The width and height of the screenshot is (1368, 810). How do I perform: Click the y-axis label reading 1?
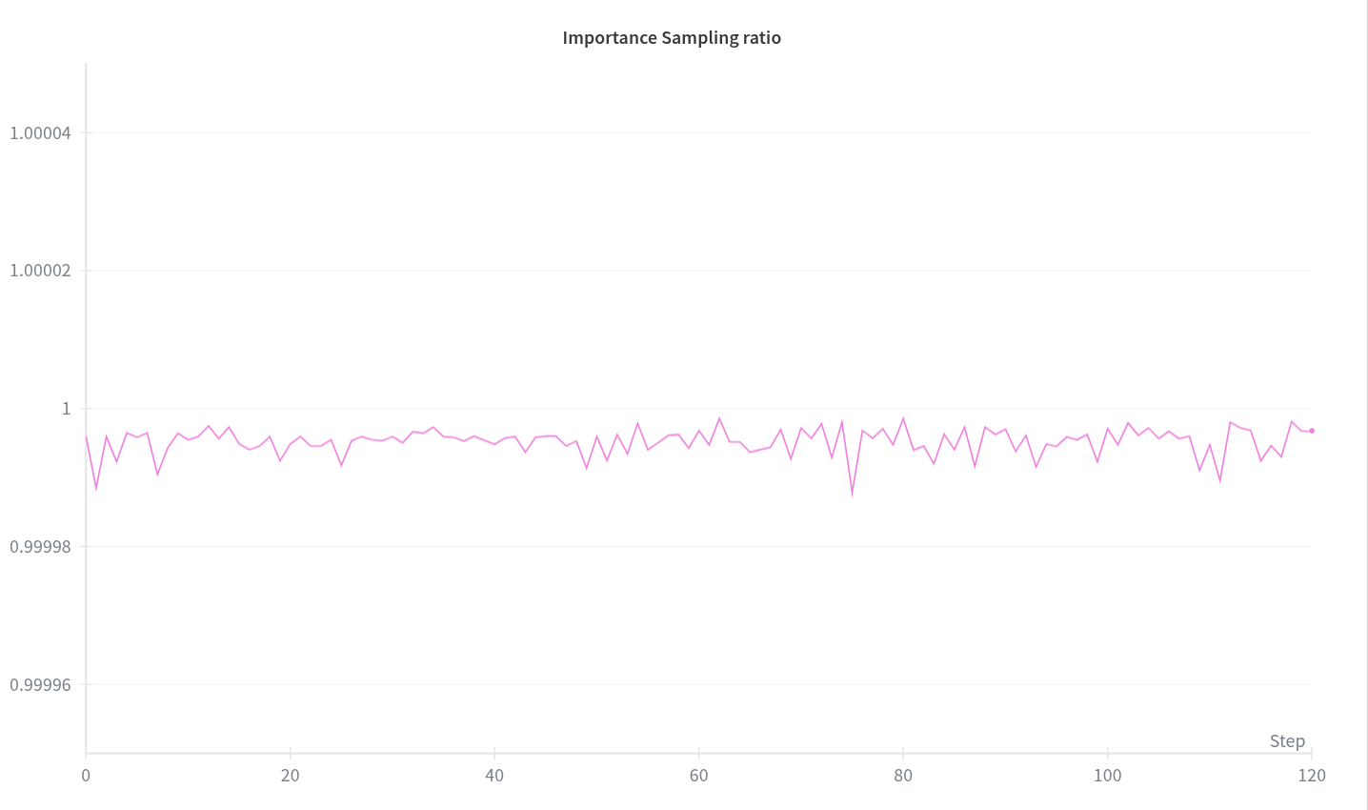point(67,409)
